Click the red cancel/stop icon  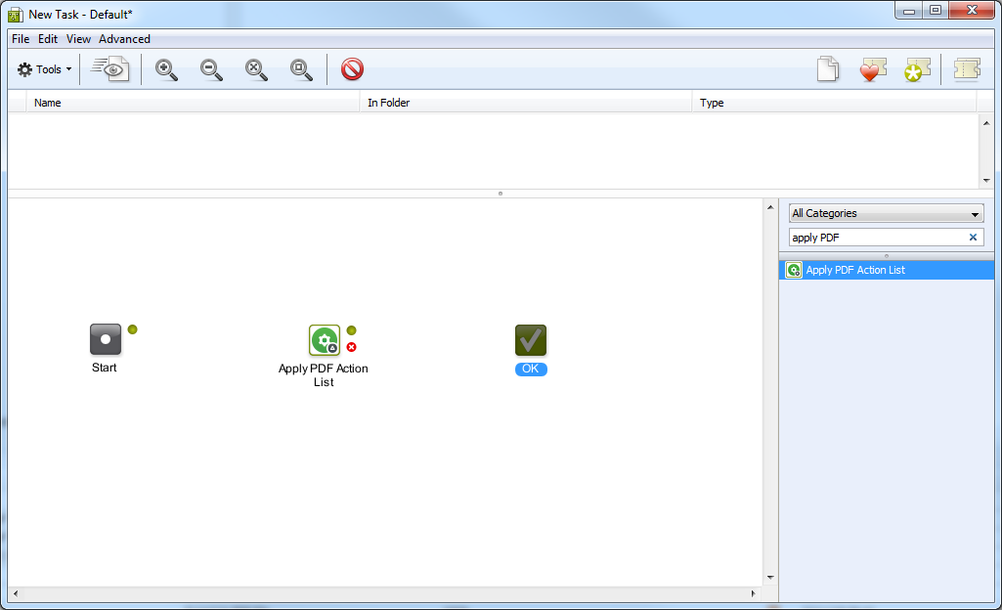(x=352, y=69)
